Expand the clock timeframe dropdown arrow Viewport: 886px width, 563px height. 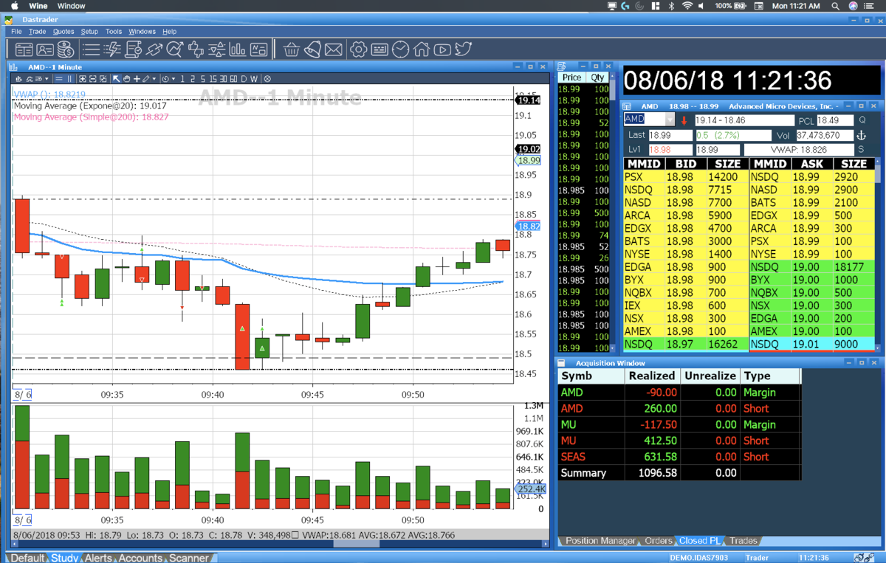(x=174, y=79)
